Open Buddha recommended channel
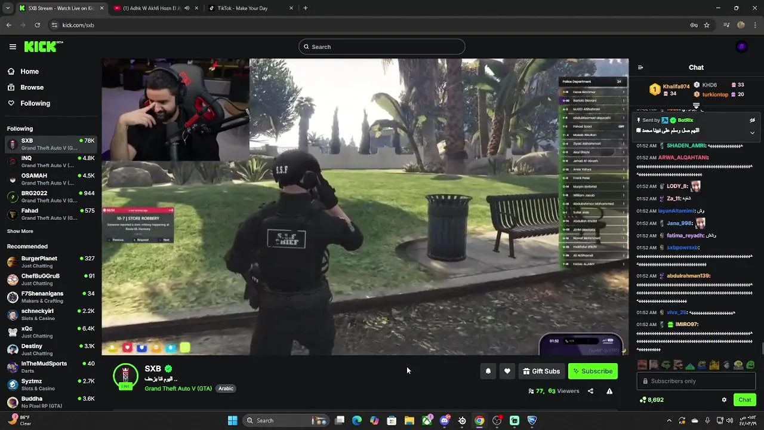Screen dimensions: 764x430 (x=51, y=402)
